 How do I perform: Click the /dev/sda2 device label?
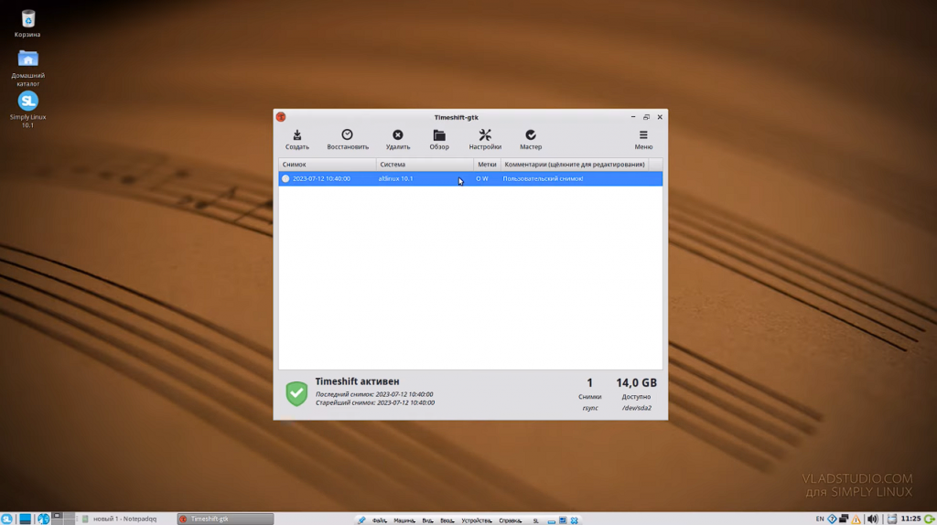tap(637, 408)
